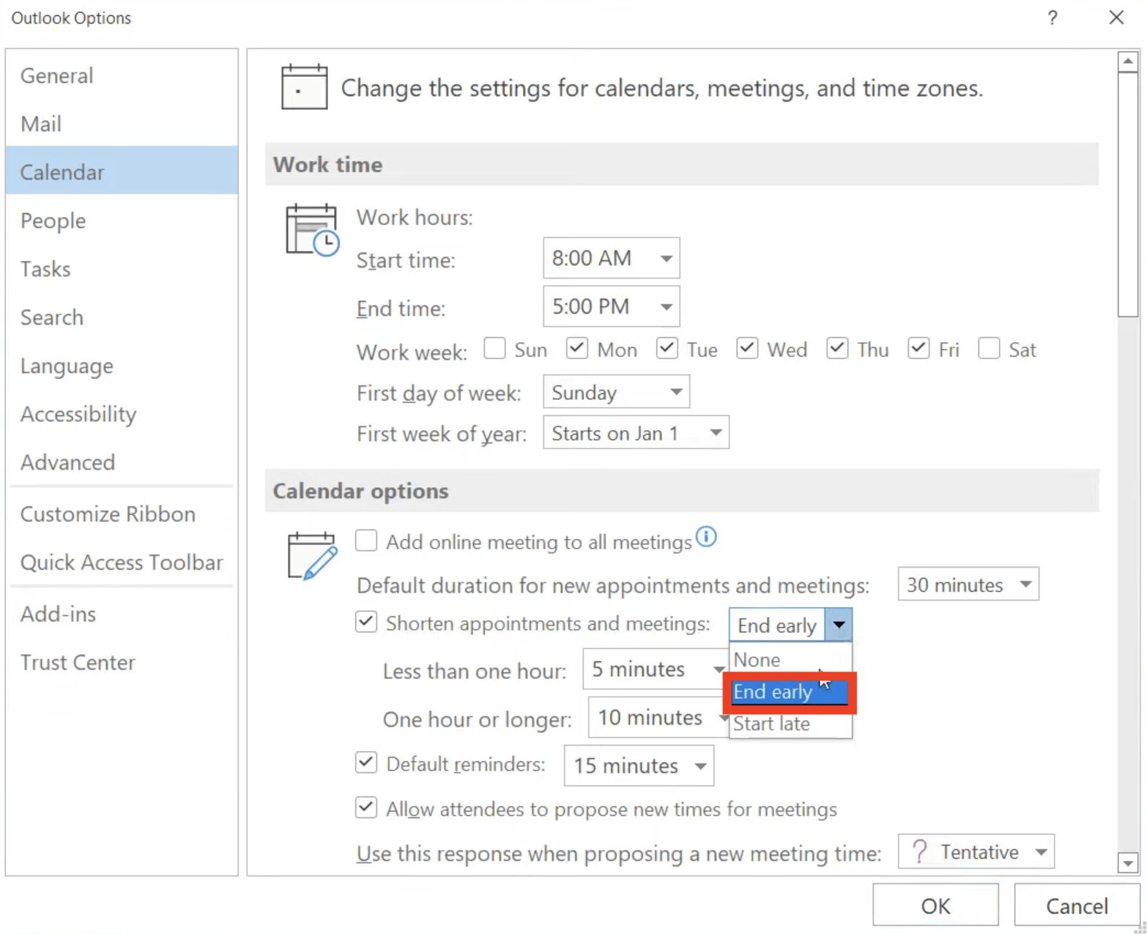Open Customize Ribbon category
The image size is (1147, 934).
point(122,514)
